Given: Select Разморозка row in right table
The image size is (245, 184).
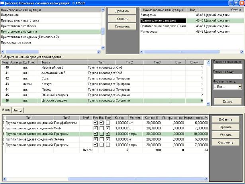Looking at the screenshot, I should pyautogui.click(x=192, y=32).
